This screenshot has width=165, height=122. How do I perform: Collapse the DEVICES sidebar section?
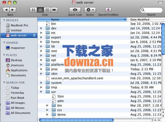point(4,20)
